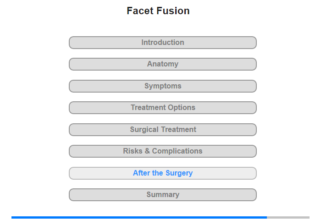Click the gray unfilled end of progress bar
Image resolution: width=321 pixels, height=220 pixels.
click(x=288, y=217)
